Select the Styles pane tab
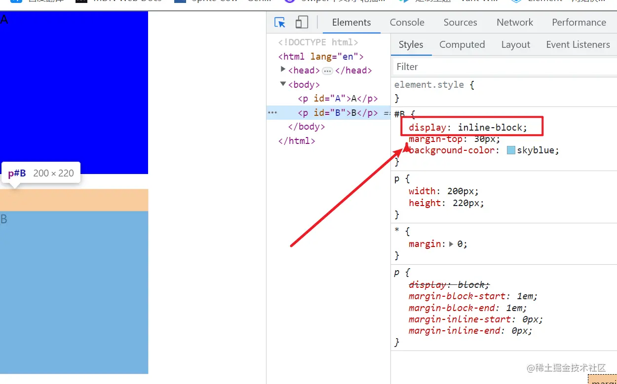 click(x=411, y=44)
